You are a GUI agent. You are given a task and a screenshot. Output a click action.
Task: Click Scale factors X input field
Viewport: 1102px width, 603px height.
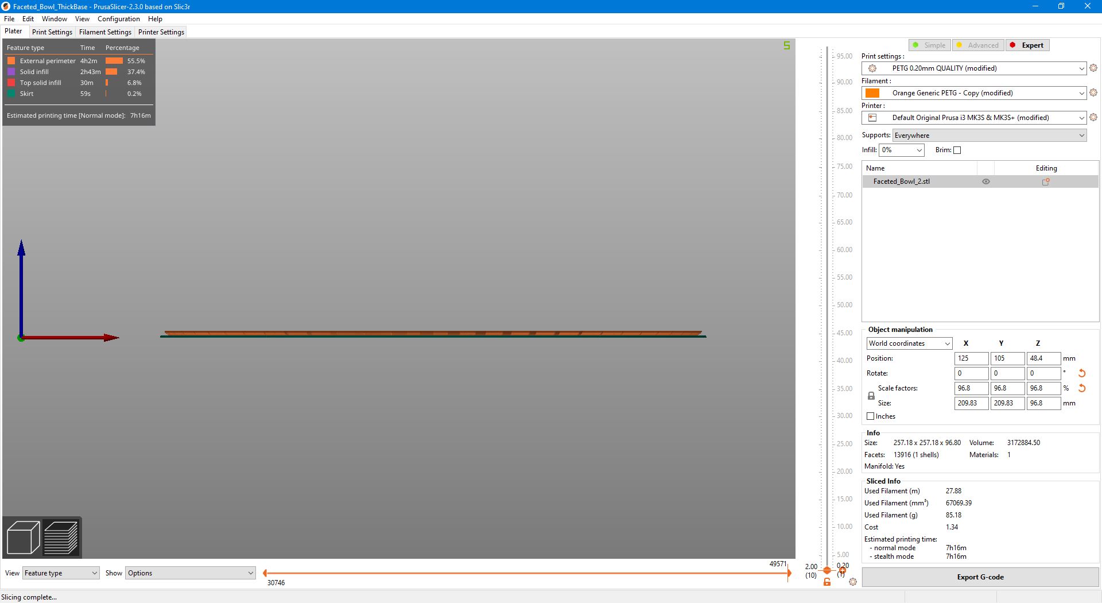[x=971, y=388]
